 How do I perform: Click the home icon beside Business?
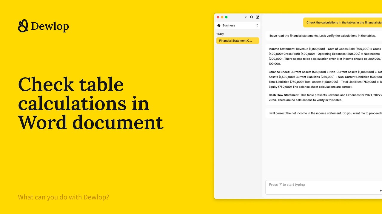point(219,26)
